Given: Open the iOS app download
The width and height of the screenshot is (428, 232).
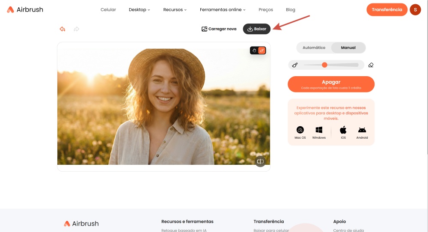Looking at the screenshot, I should [343, 133].
